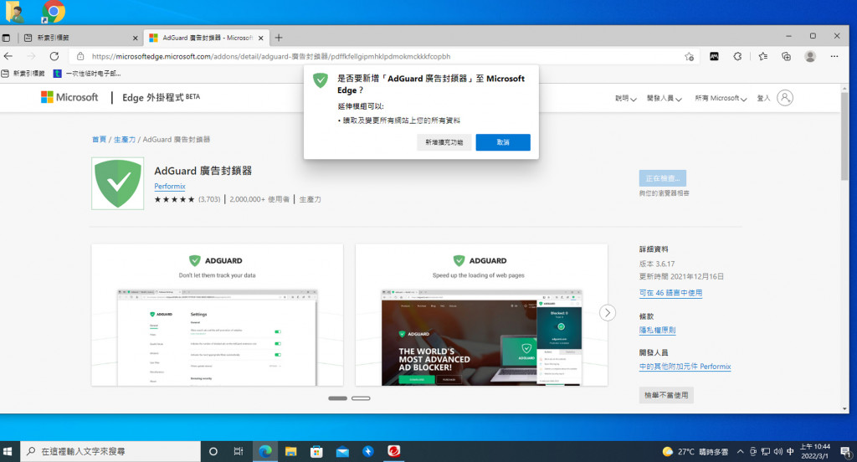Click 取消 in the dialog

point(503,142)
